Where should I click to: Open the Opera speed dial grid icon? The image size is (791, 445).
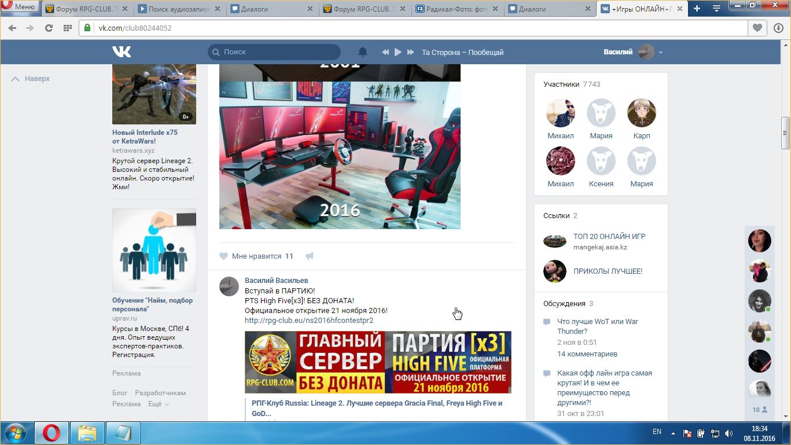click(67, 28)
